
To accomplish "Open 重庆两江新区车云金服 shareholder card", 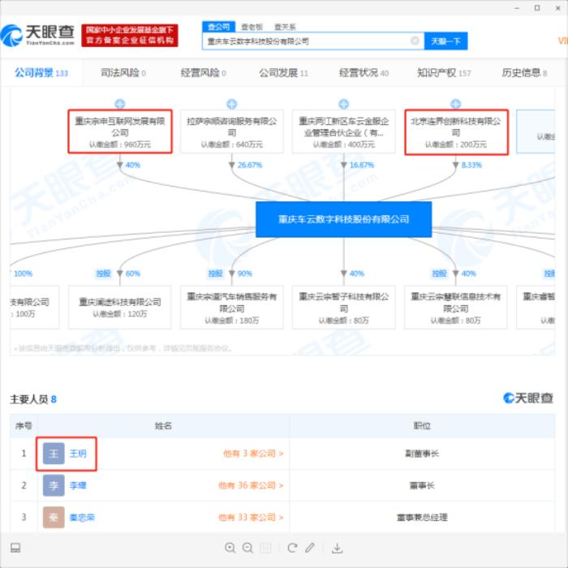I will coord(344,131).
